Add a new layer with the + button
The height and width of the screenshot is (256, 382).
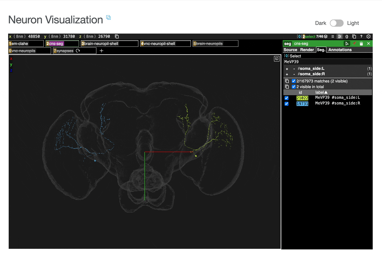[101, 51]
